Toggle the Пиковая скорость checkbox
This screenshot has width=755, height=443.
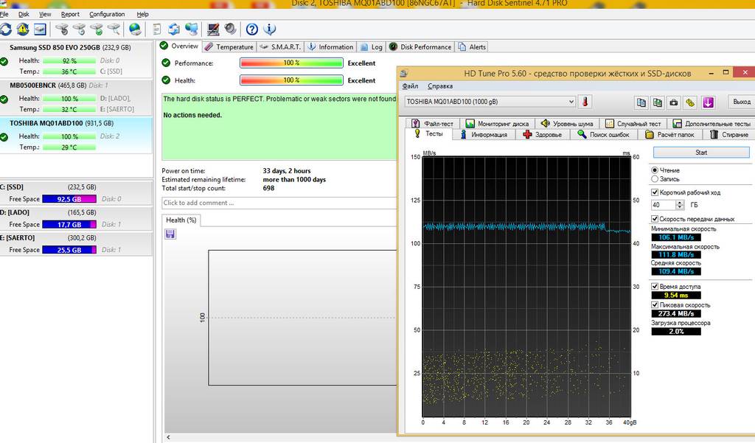pyautogui.click(x=655, y=305)
